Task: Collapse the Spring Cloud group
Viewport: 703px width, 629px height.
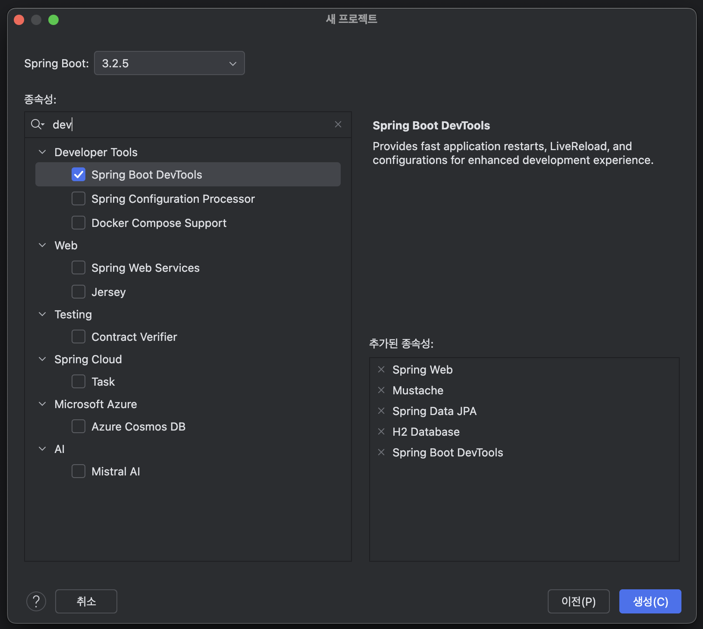Action: click(x=42, y=359)
